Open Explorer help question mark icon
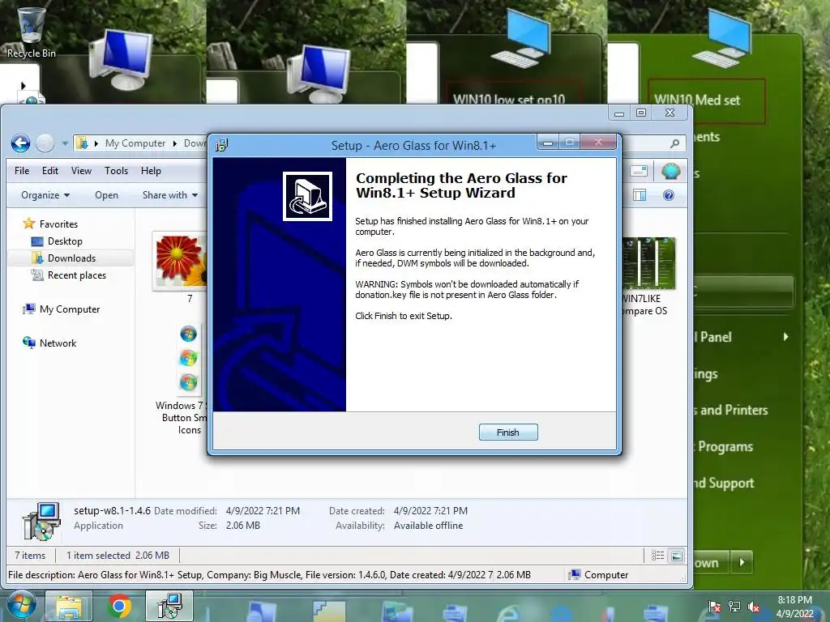 [x=669, y=195]
